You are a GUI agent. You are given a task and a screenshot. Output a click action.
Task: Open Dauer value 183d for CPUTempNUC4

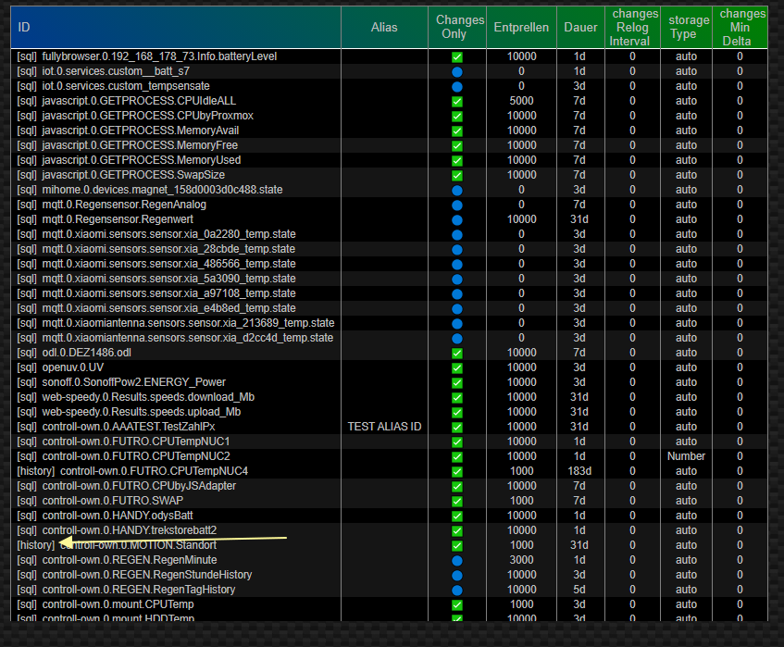[579, 471]
